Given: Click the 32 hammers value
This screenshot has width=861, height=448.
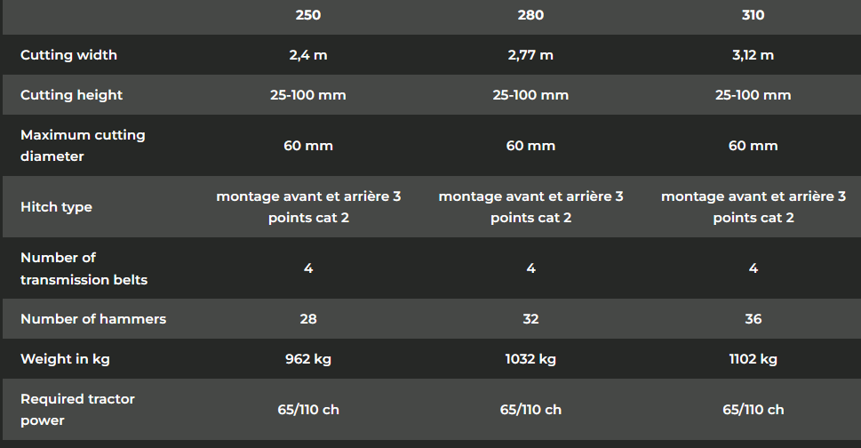Looking at the screenshot, I should 530,319.
